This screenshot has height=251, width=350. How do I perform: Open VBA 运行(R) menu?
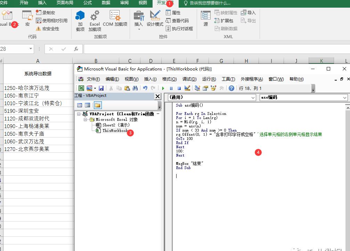(x=209, y=79)
